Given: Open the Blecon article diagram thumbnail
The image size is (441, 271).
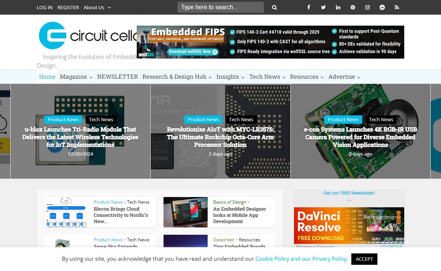Looking at the screenshot, I should [x=66, y=212].
